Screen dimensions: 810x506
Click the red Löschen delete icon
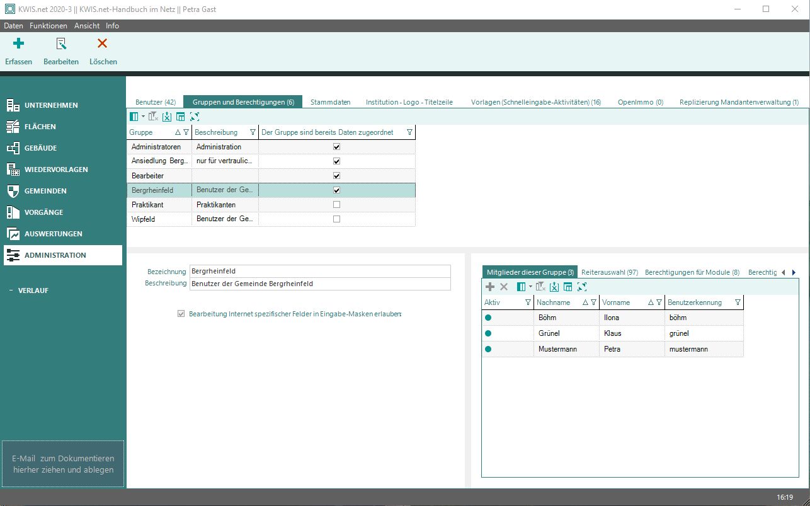(x=102, y=43)
